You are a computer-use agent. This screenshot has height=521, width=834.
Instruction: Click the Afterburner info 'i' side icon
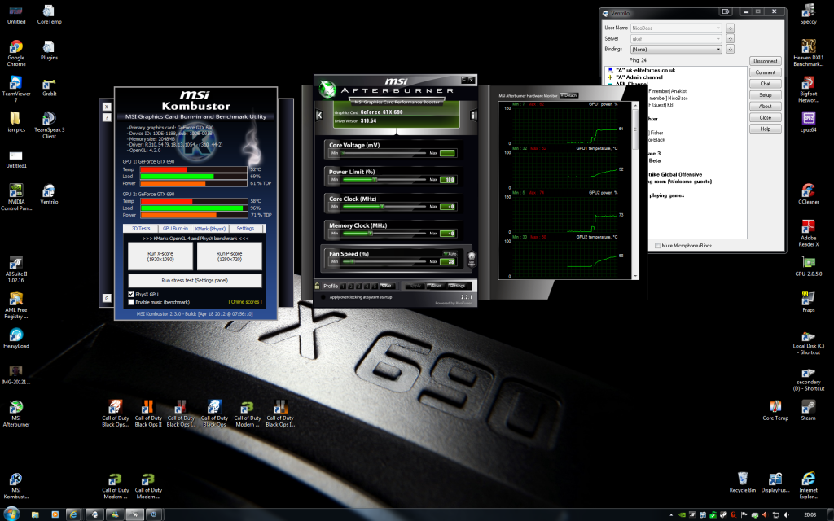[472, 114]
